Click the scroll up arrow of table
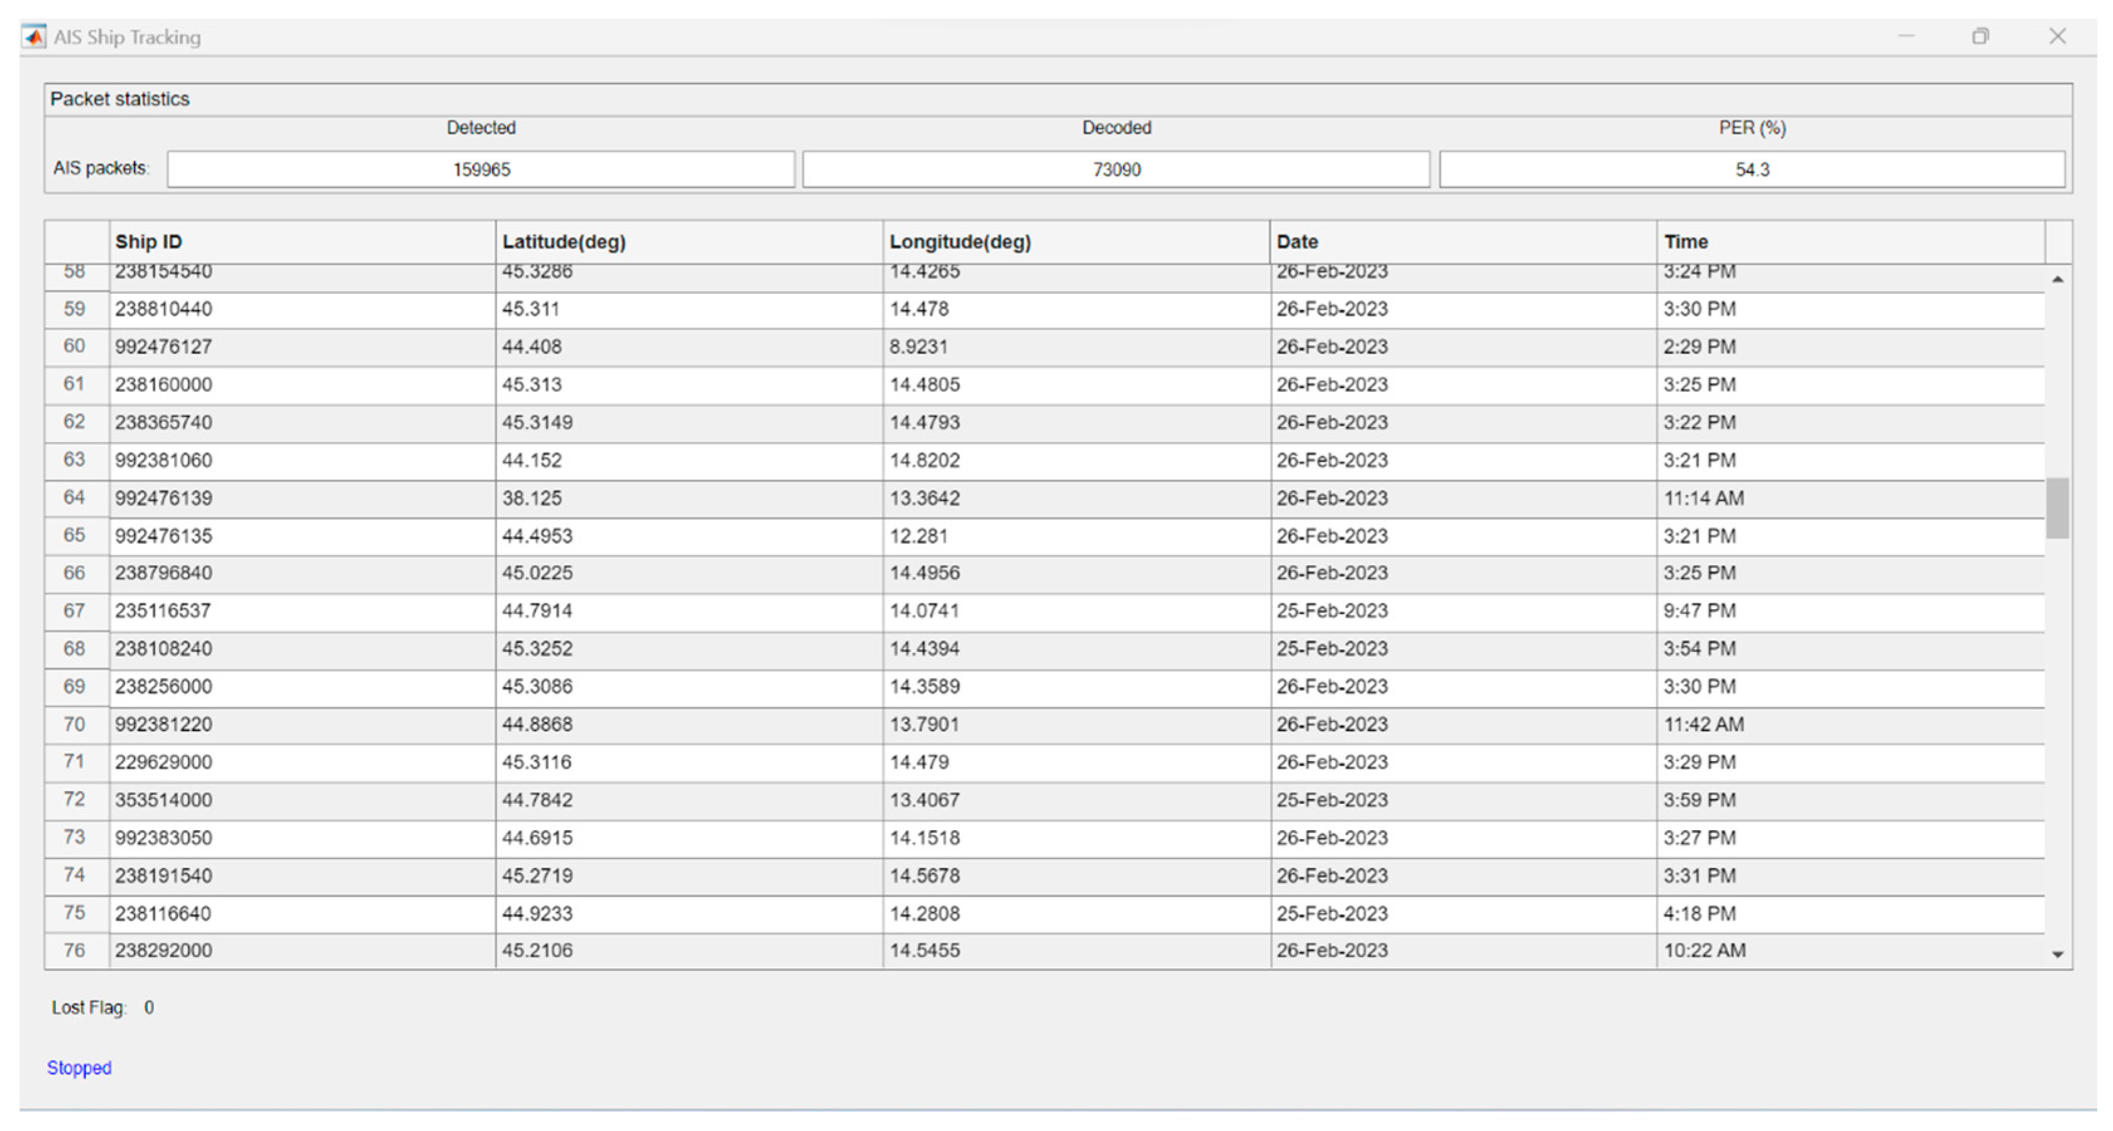 tap(2057, 279)
